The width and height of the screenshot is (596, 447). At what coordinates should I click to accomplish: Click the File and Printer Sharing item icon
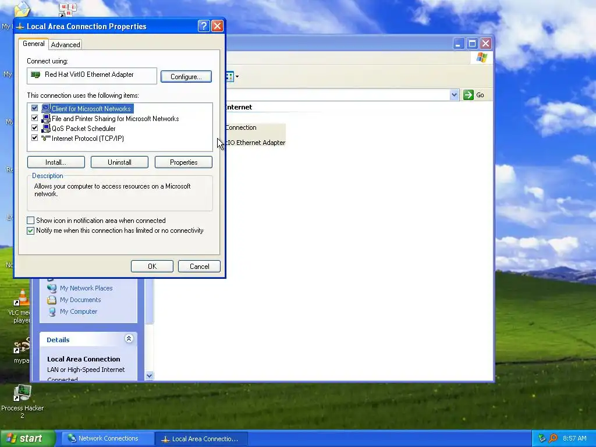click(x=46, y=118)
